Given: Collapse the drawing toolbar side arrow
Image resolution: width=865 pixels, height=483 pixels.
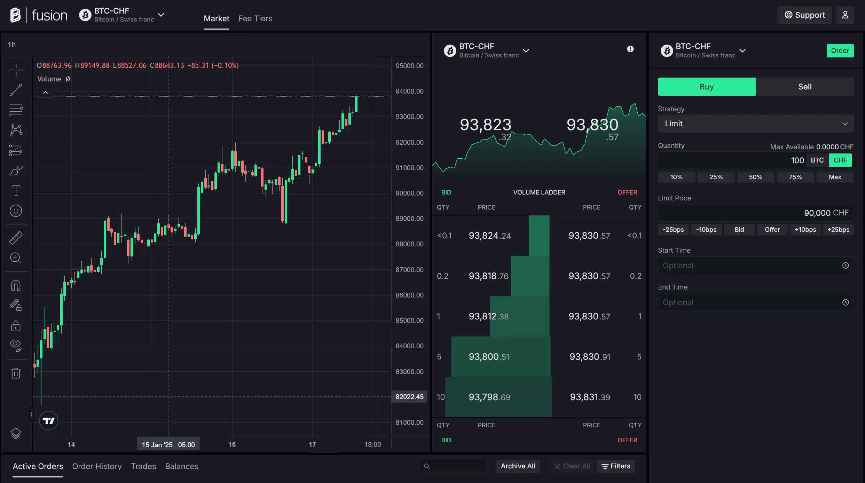Looking at the screenshot, I should coord(31,414).
